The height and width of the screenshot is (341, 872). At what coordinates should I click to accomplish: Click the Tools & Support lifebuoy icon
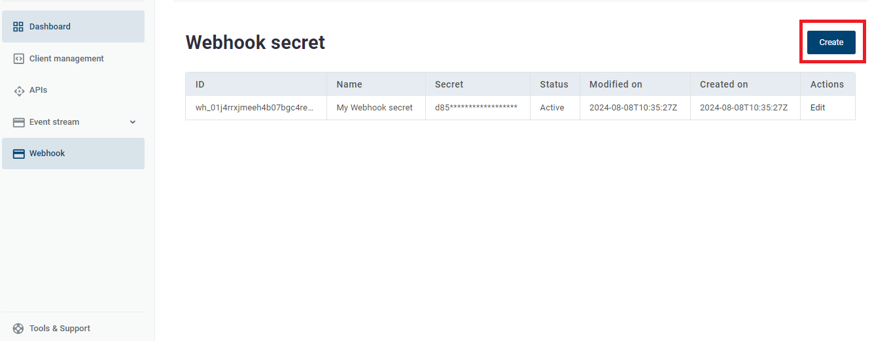18,329
